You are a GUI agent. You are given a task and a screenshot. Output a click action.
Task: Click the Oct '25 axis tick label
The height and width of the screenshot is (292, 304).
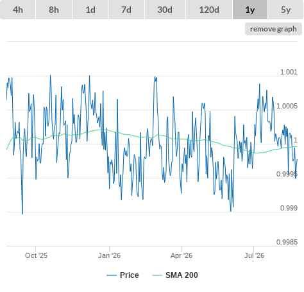point(36,255)
